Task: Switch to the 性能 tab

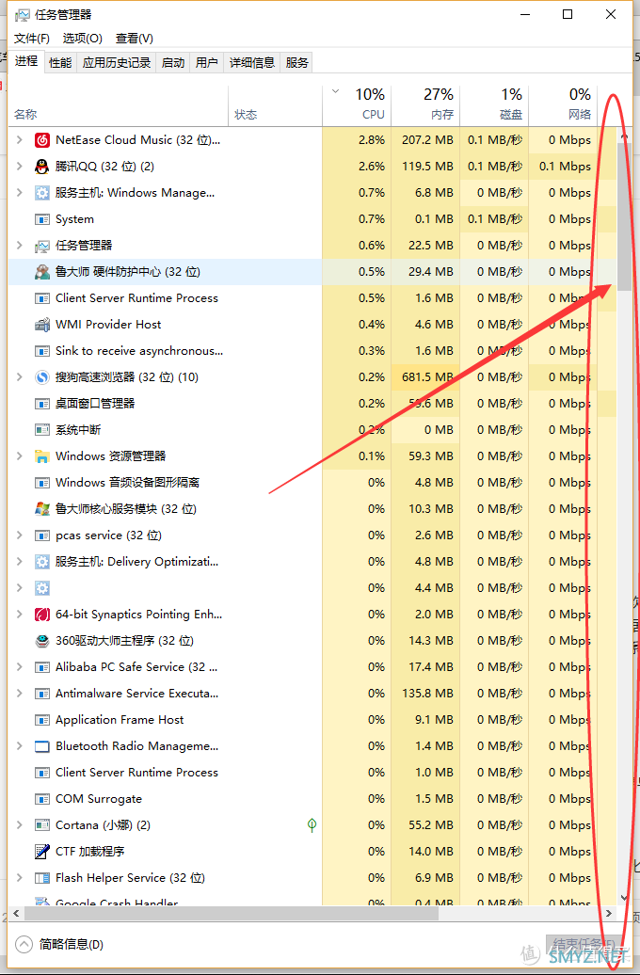Action: click(x=60, y=63)
